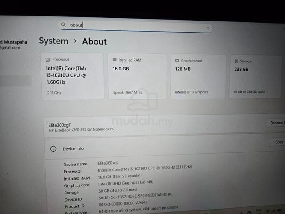The width and height of the screenshot is (285, 214).
Task: Click the 'Installed RAM' row label in Device info
Action: (77, 178)
